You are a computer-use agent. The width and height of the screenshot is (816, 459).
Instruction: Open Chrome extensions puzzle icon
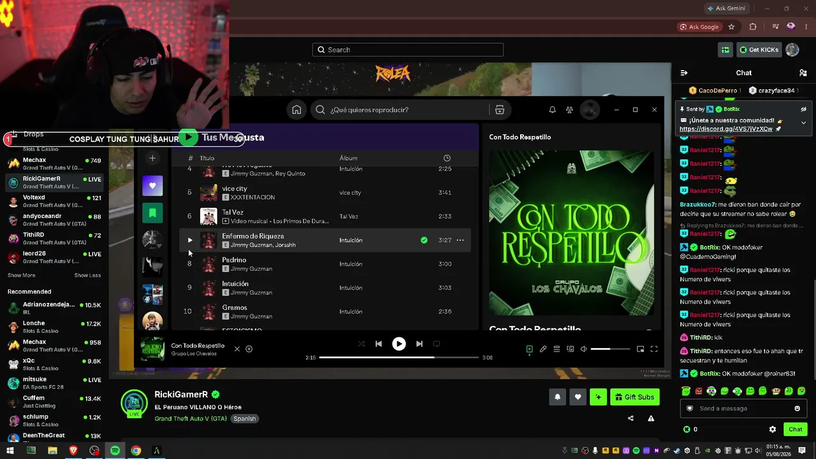pyautogui.click(x=753, y=27)
